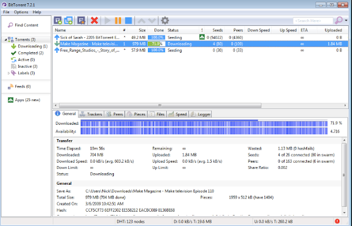Click the search magnifier icon
Screen dimensions: 352x226
pyautogui.click(x=339, y=20)
